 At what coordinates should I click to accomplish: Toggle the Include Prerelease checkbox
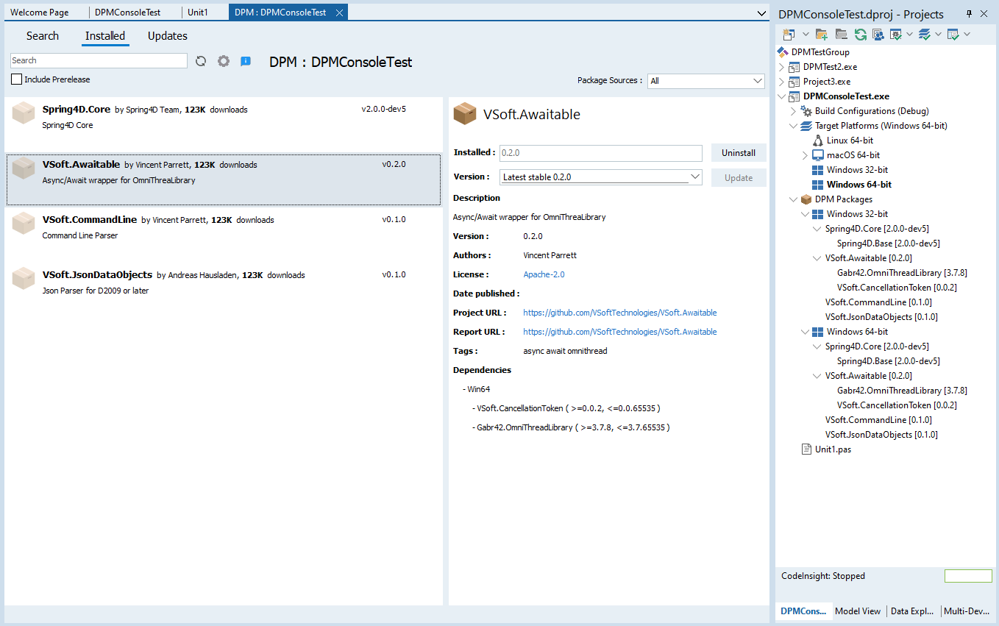(x=16, y=79)
